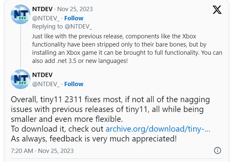Open NTDEV avatar in the first tweet
Viewport: 231px width, 162px height.
21,15
